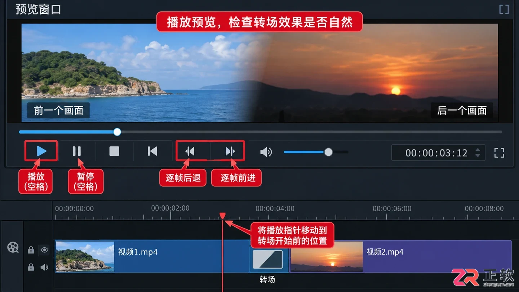Click the 00:00:08:00 mark on the ruler
The image size is (519, 292).
pyautogui.click(x=484, y=208)
